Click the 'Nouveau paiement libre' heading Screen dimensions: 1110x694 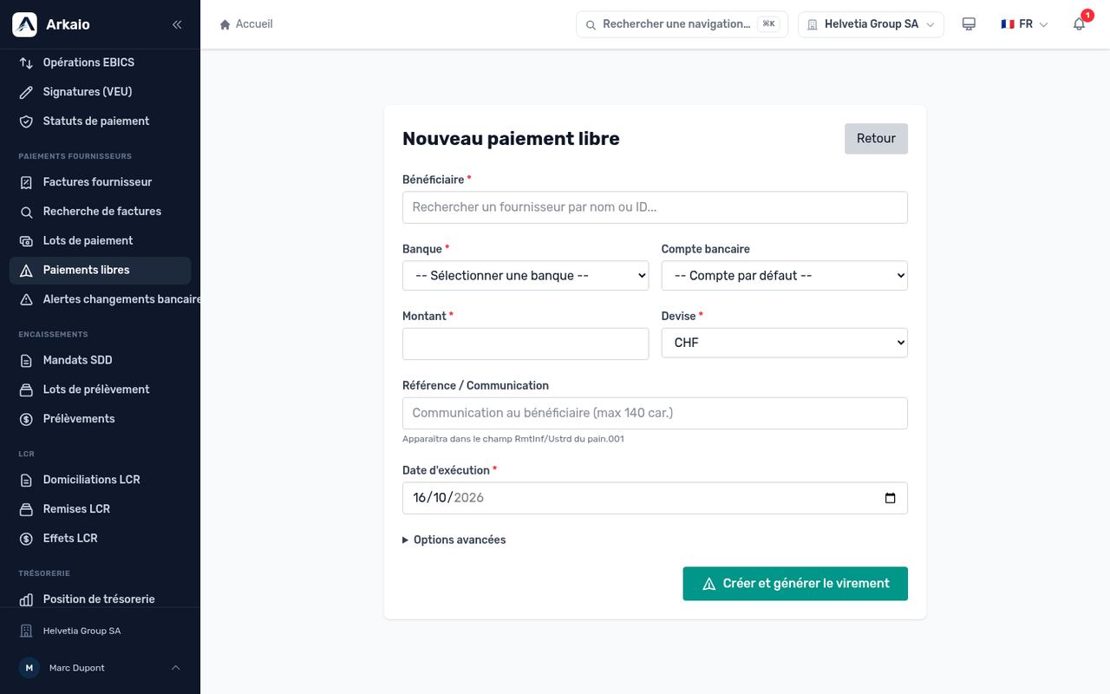511,139
